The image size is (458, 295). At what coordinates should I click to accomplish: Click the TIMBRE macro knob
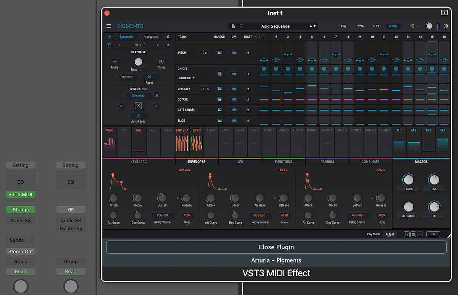coord(408,180)
